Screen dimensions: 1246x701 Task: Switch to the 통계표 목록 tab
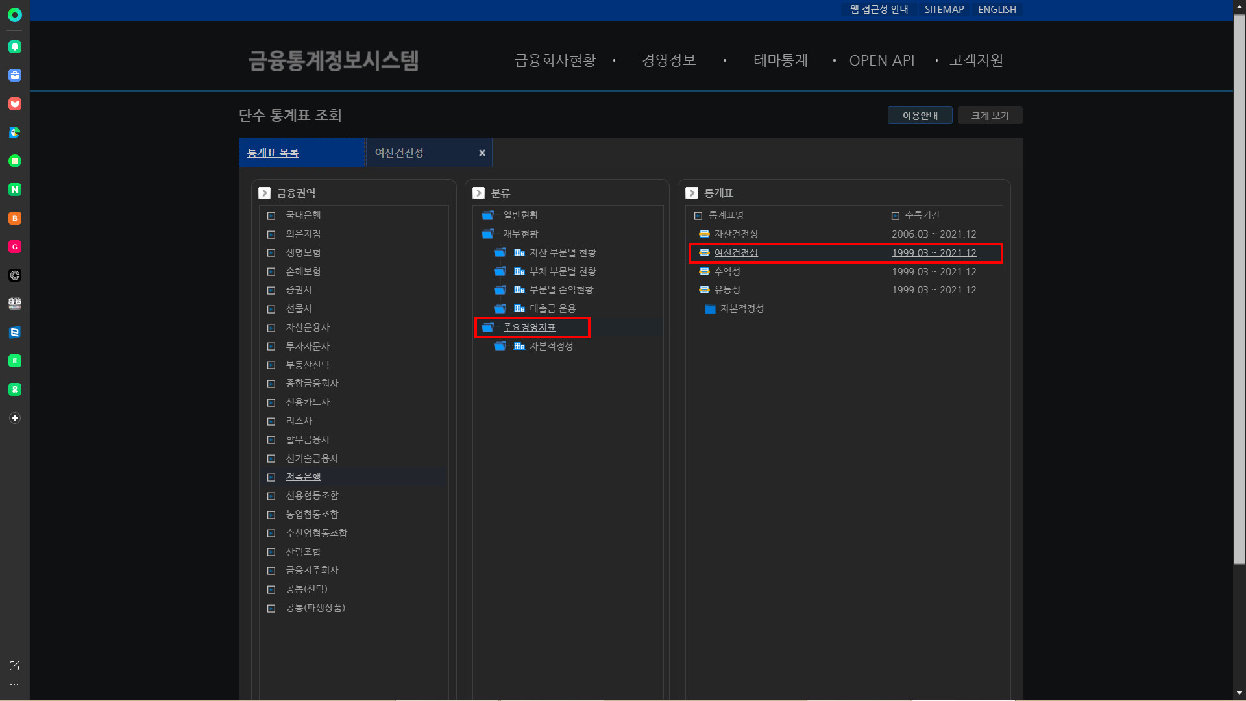pyautogui.click(x=273, y=153)
